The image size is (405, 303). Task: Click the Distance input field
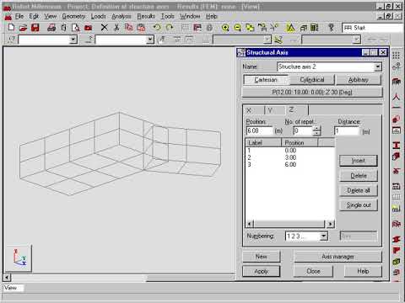[347, 130]
